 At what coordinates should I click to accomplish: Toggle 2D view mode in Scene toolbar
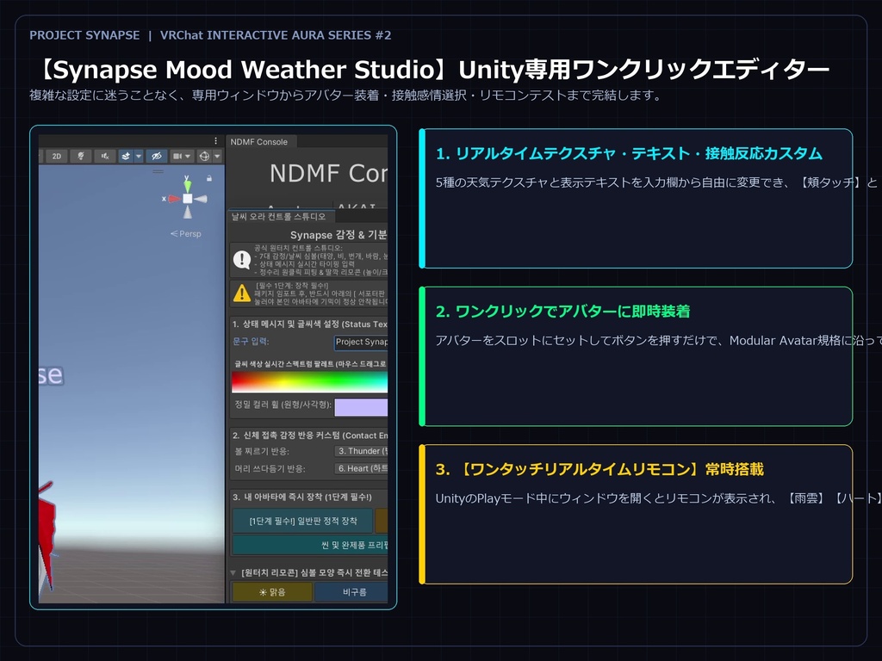click(x=57, y=157)
